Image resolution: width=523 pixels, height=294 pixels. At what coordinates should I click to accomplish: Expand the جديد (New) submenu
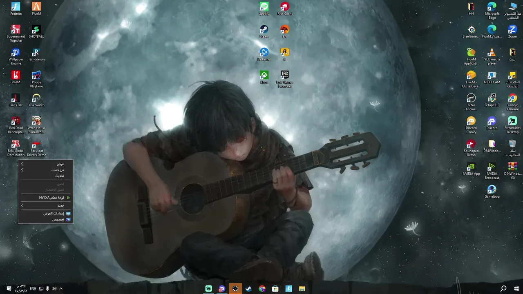click(x=45, y=205)
